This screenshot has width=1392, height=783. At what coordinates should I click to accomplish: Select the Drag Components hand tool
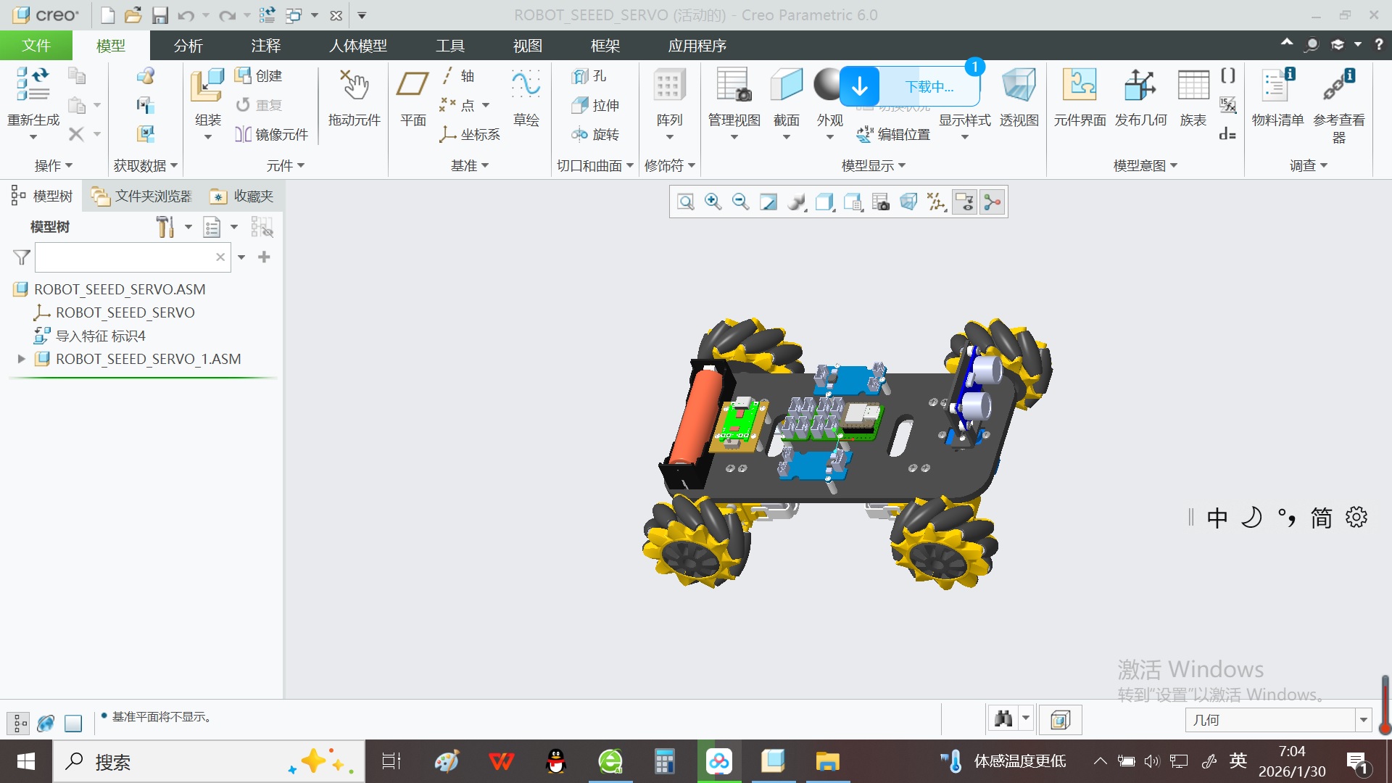coord(354,86)
